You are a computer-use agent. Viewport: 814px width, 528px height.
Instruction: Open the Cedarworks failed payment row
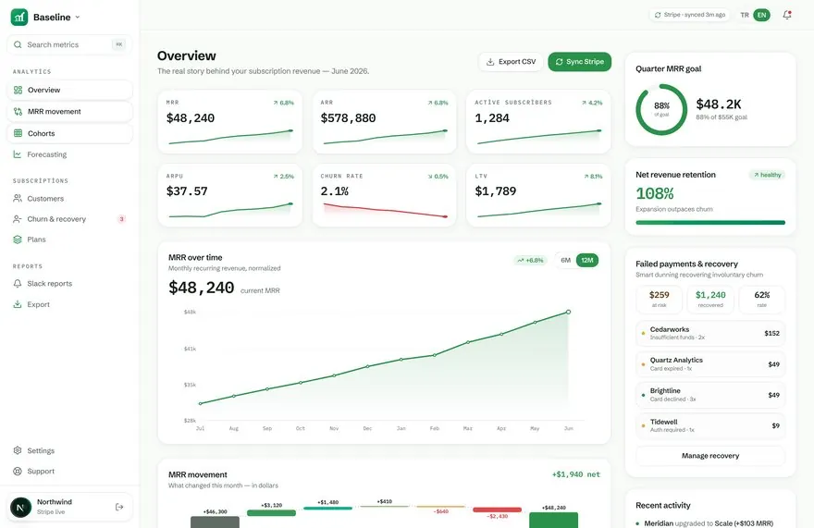710,333
